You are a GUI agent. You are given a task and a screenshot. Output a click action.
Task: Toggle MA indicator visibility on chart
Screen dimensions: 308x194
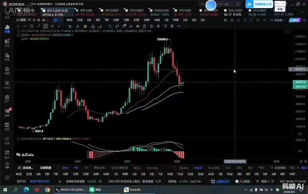(22, 39)
